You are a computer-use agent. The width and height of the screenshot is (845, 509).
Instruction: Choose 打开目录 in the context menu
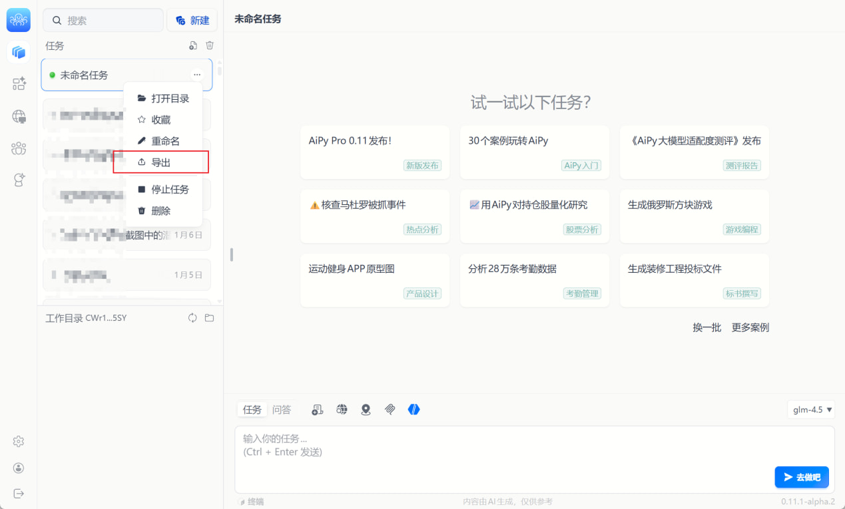pos(163,98)
